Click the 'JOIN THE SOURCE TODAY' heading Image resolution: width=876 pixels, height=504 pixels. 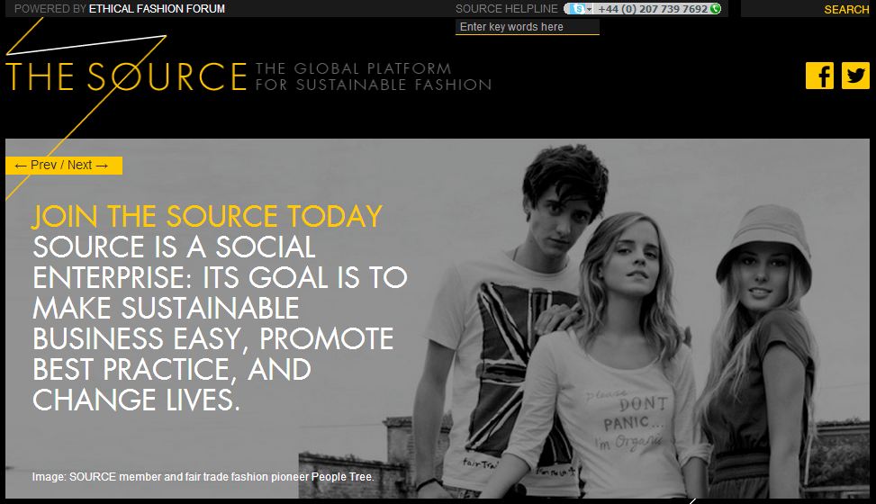pos(207,216)
